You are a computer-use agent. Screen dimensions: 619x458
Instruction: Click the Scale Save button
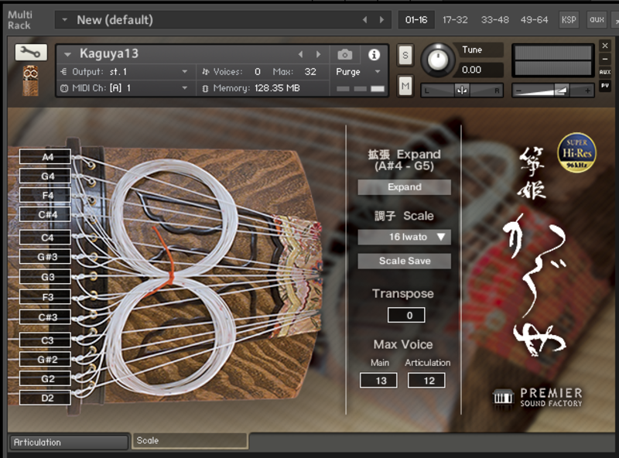(404, 261)
